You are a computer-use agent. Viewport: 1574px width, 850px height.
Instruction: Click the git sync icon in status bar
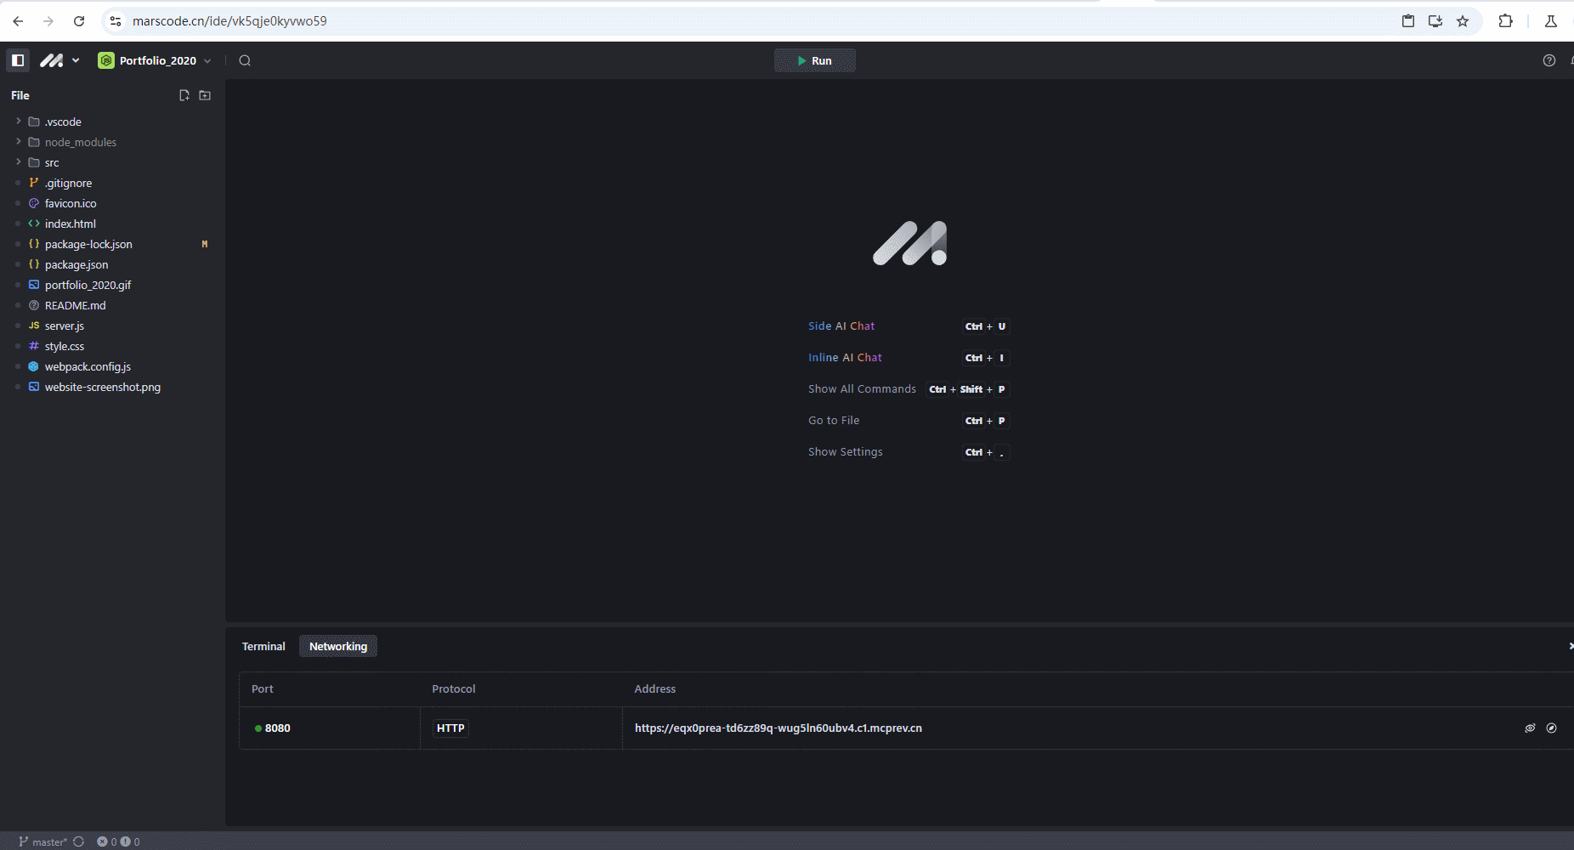coord(78,841)
